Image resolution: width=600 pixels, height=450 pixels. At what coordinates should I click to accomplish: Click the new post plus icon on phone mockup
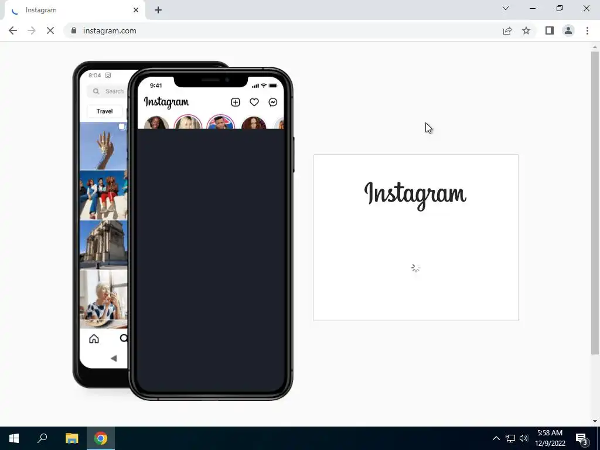[236, 102]
